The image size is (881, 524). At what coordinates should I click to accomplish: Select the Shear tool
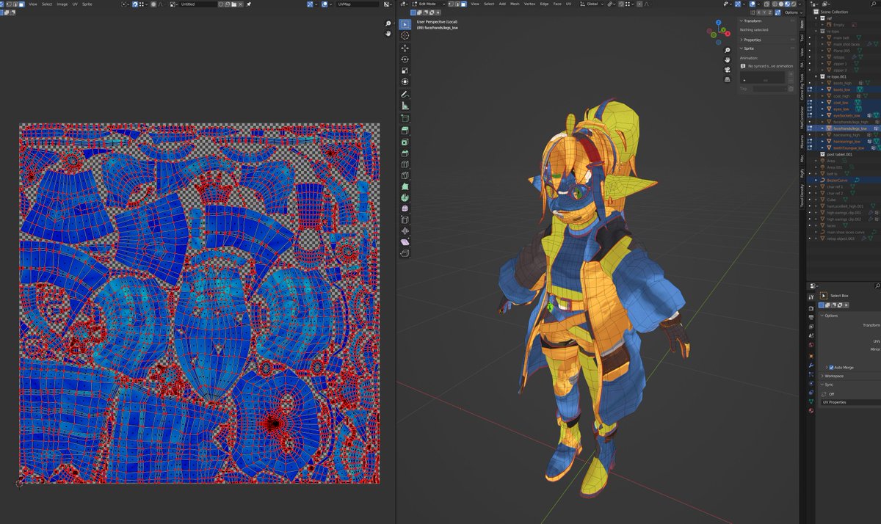[405, 242]
